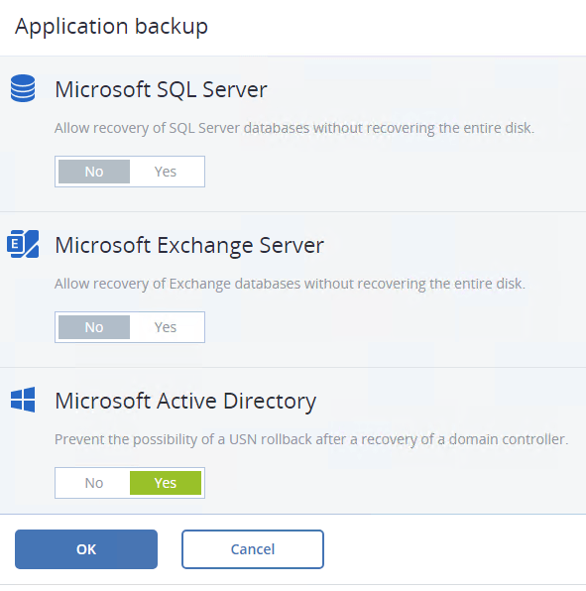Click the Application backup dialog title
586x591 pixels.
click(x=111, y=27)
